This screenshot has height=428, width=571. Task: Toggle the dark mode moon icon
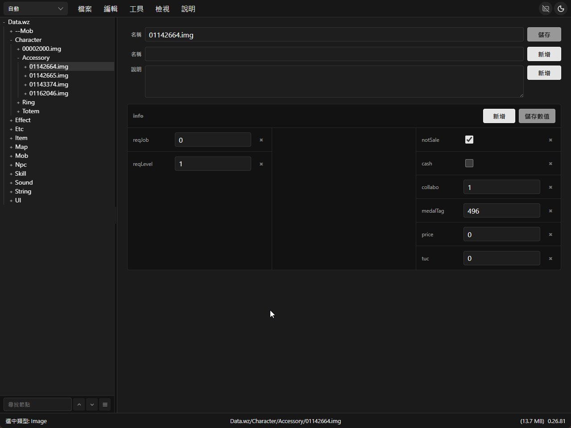(561, 8)
